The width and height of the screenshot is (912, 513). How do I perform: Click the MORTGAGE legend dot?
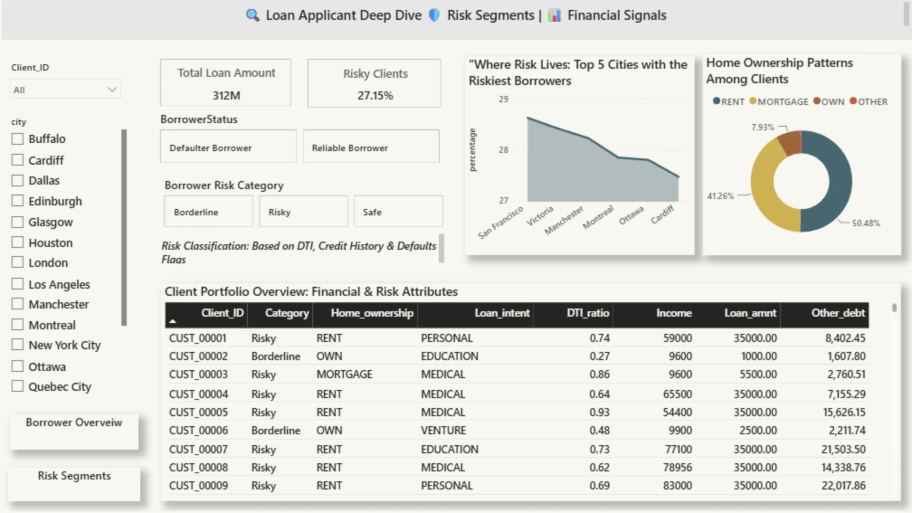pyautogui.click(x=753, y=101)
